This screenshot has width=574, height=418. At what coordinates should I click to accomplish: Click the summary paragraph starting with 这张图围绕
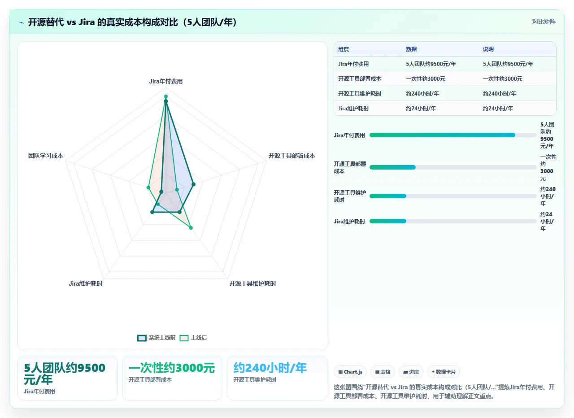click(444, 392)
